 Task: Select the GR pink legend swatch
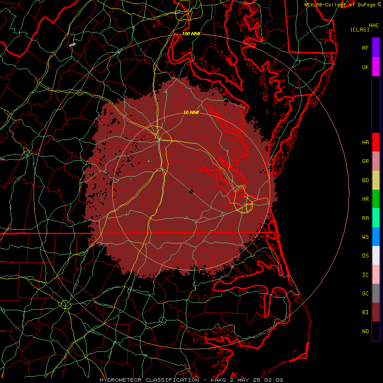tap(376, 161)
